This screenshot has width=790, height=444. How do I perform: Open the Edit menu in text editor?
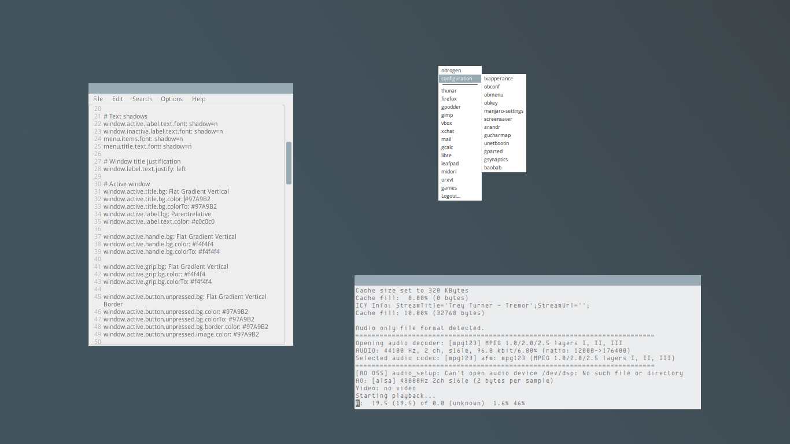coord(117,99)
